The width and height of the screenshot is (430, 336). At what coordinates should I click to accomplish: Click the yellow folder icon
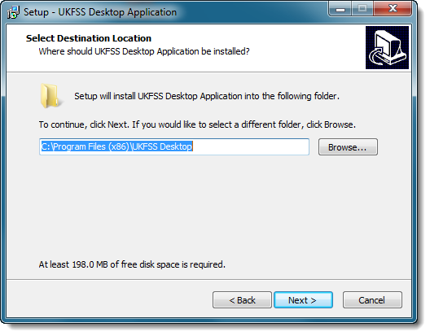50,96
